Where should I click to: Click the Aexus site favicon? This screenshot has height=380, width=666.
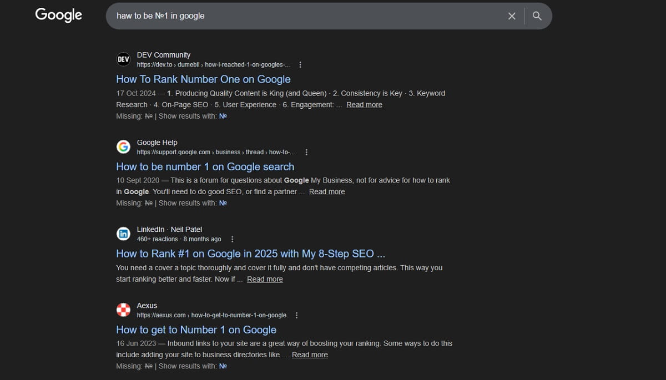pos(123,310)
